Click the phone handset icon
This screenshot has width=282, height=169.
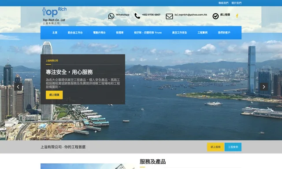pyautogui.click(x=137, y=16)
